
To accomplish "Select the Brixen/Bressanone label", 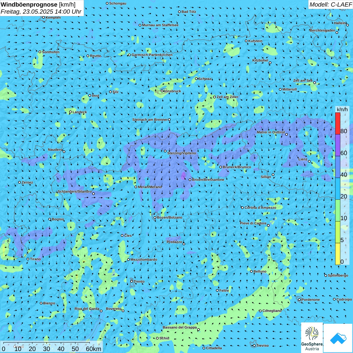I will 208,180.
